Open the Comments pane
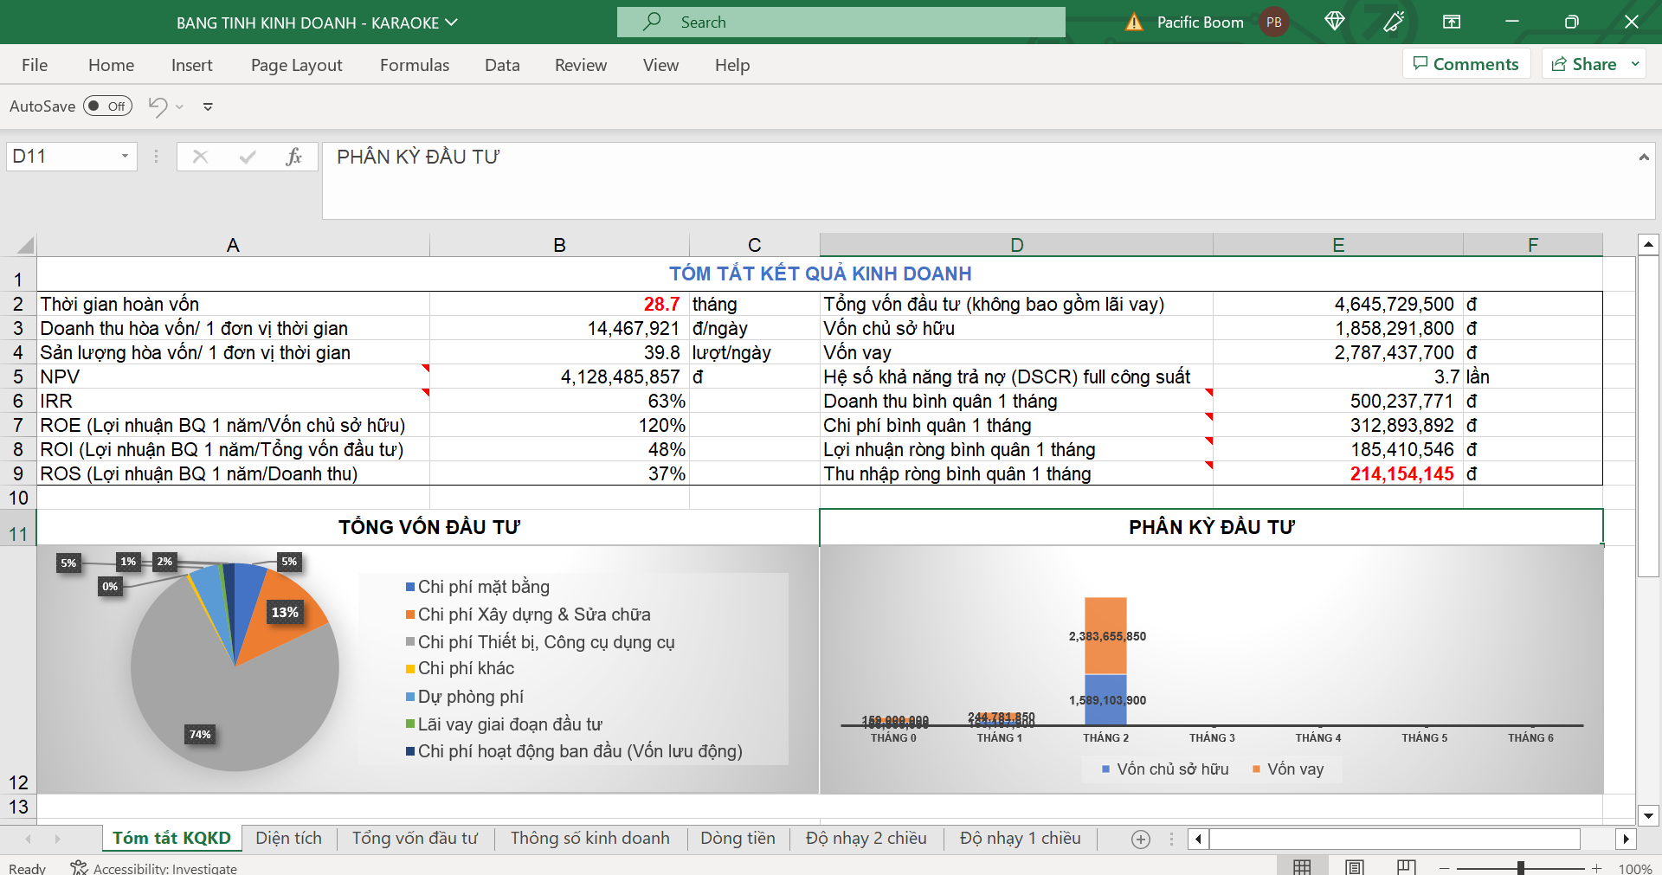Screen dimensions: 1662x875 coord(1466,64)
